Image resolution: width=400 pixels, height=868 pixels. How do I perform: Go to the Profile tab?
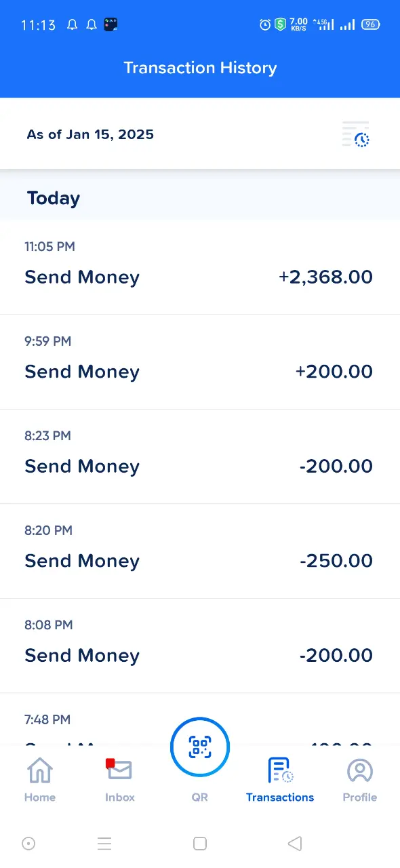click(360, 780)
